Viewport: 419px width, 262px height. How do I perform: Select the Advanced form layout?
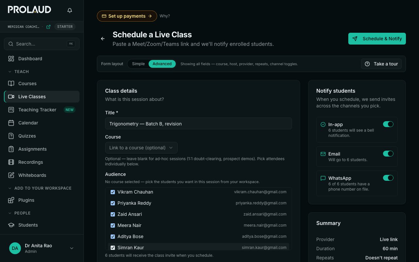(162, 64)
